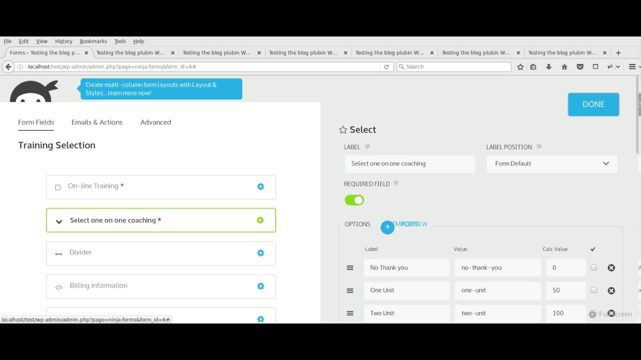Edit option value two-unit

click(498, 313)
